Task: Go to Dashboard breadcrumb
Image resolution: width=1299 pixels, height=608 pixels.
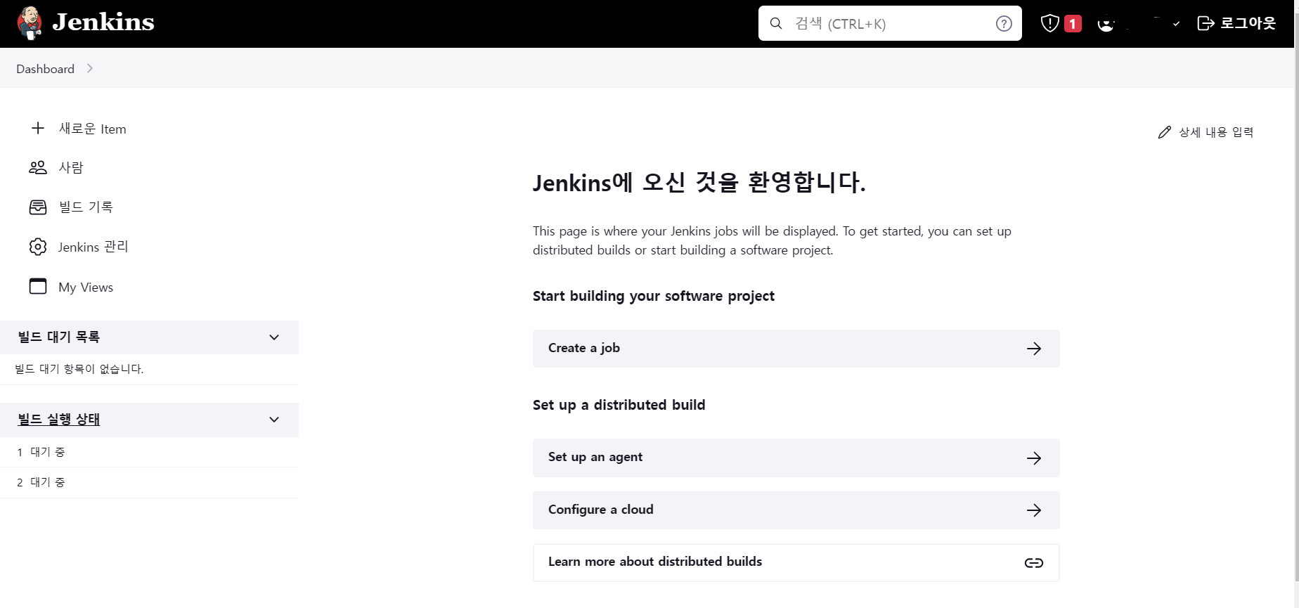Action: coord(45,69)
